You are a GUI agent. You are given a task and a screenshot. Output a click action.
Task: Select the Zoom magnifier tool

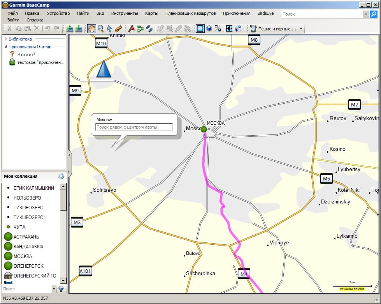coord(100,28)
